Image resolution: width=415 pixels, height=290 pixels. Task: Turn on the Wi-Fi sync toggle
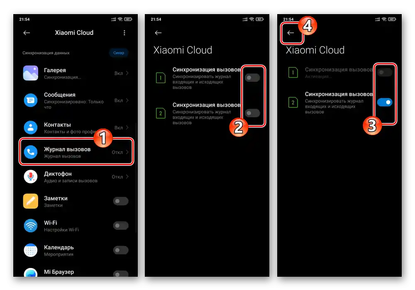click(121, 226)
